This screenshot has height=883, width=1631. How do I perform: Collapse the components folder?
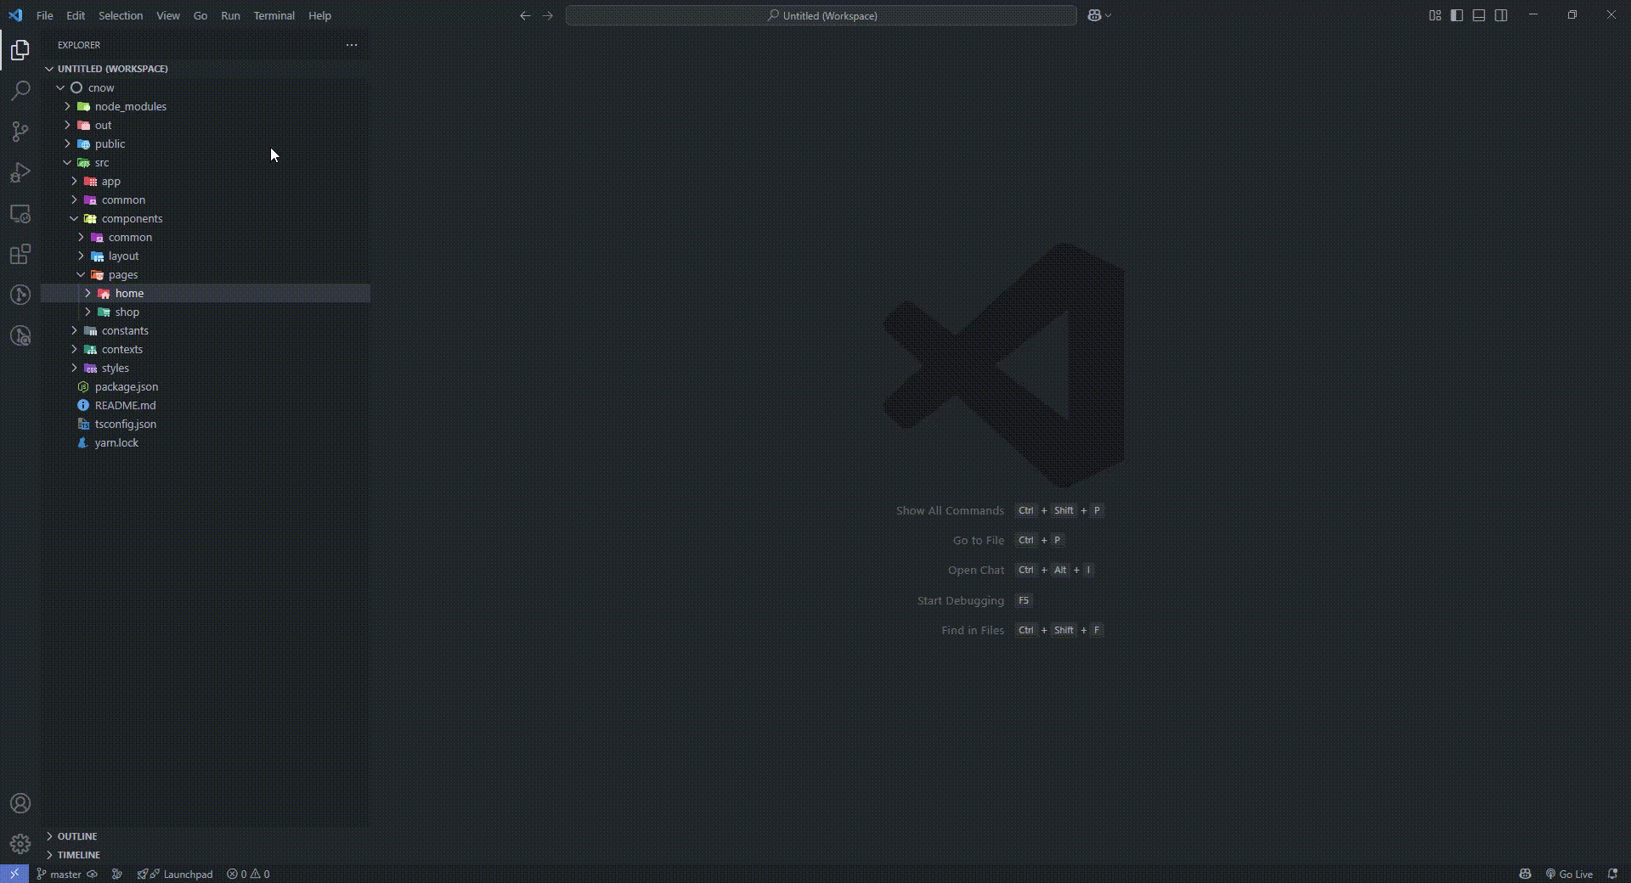(206, 218)
